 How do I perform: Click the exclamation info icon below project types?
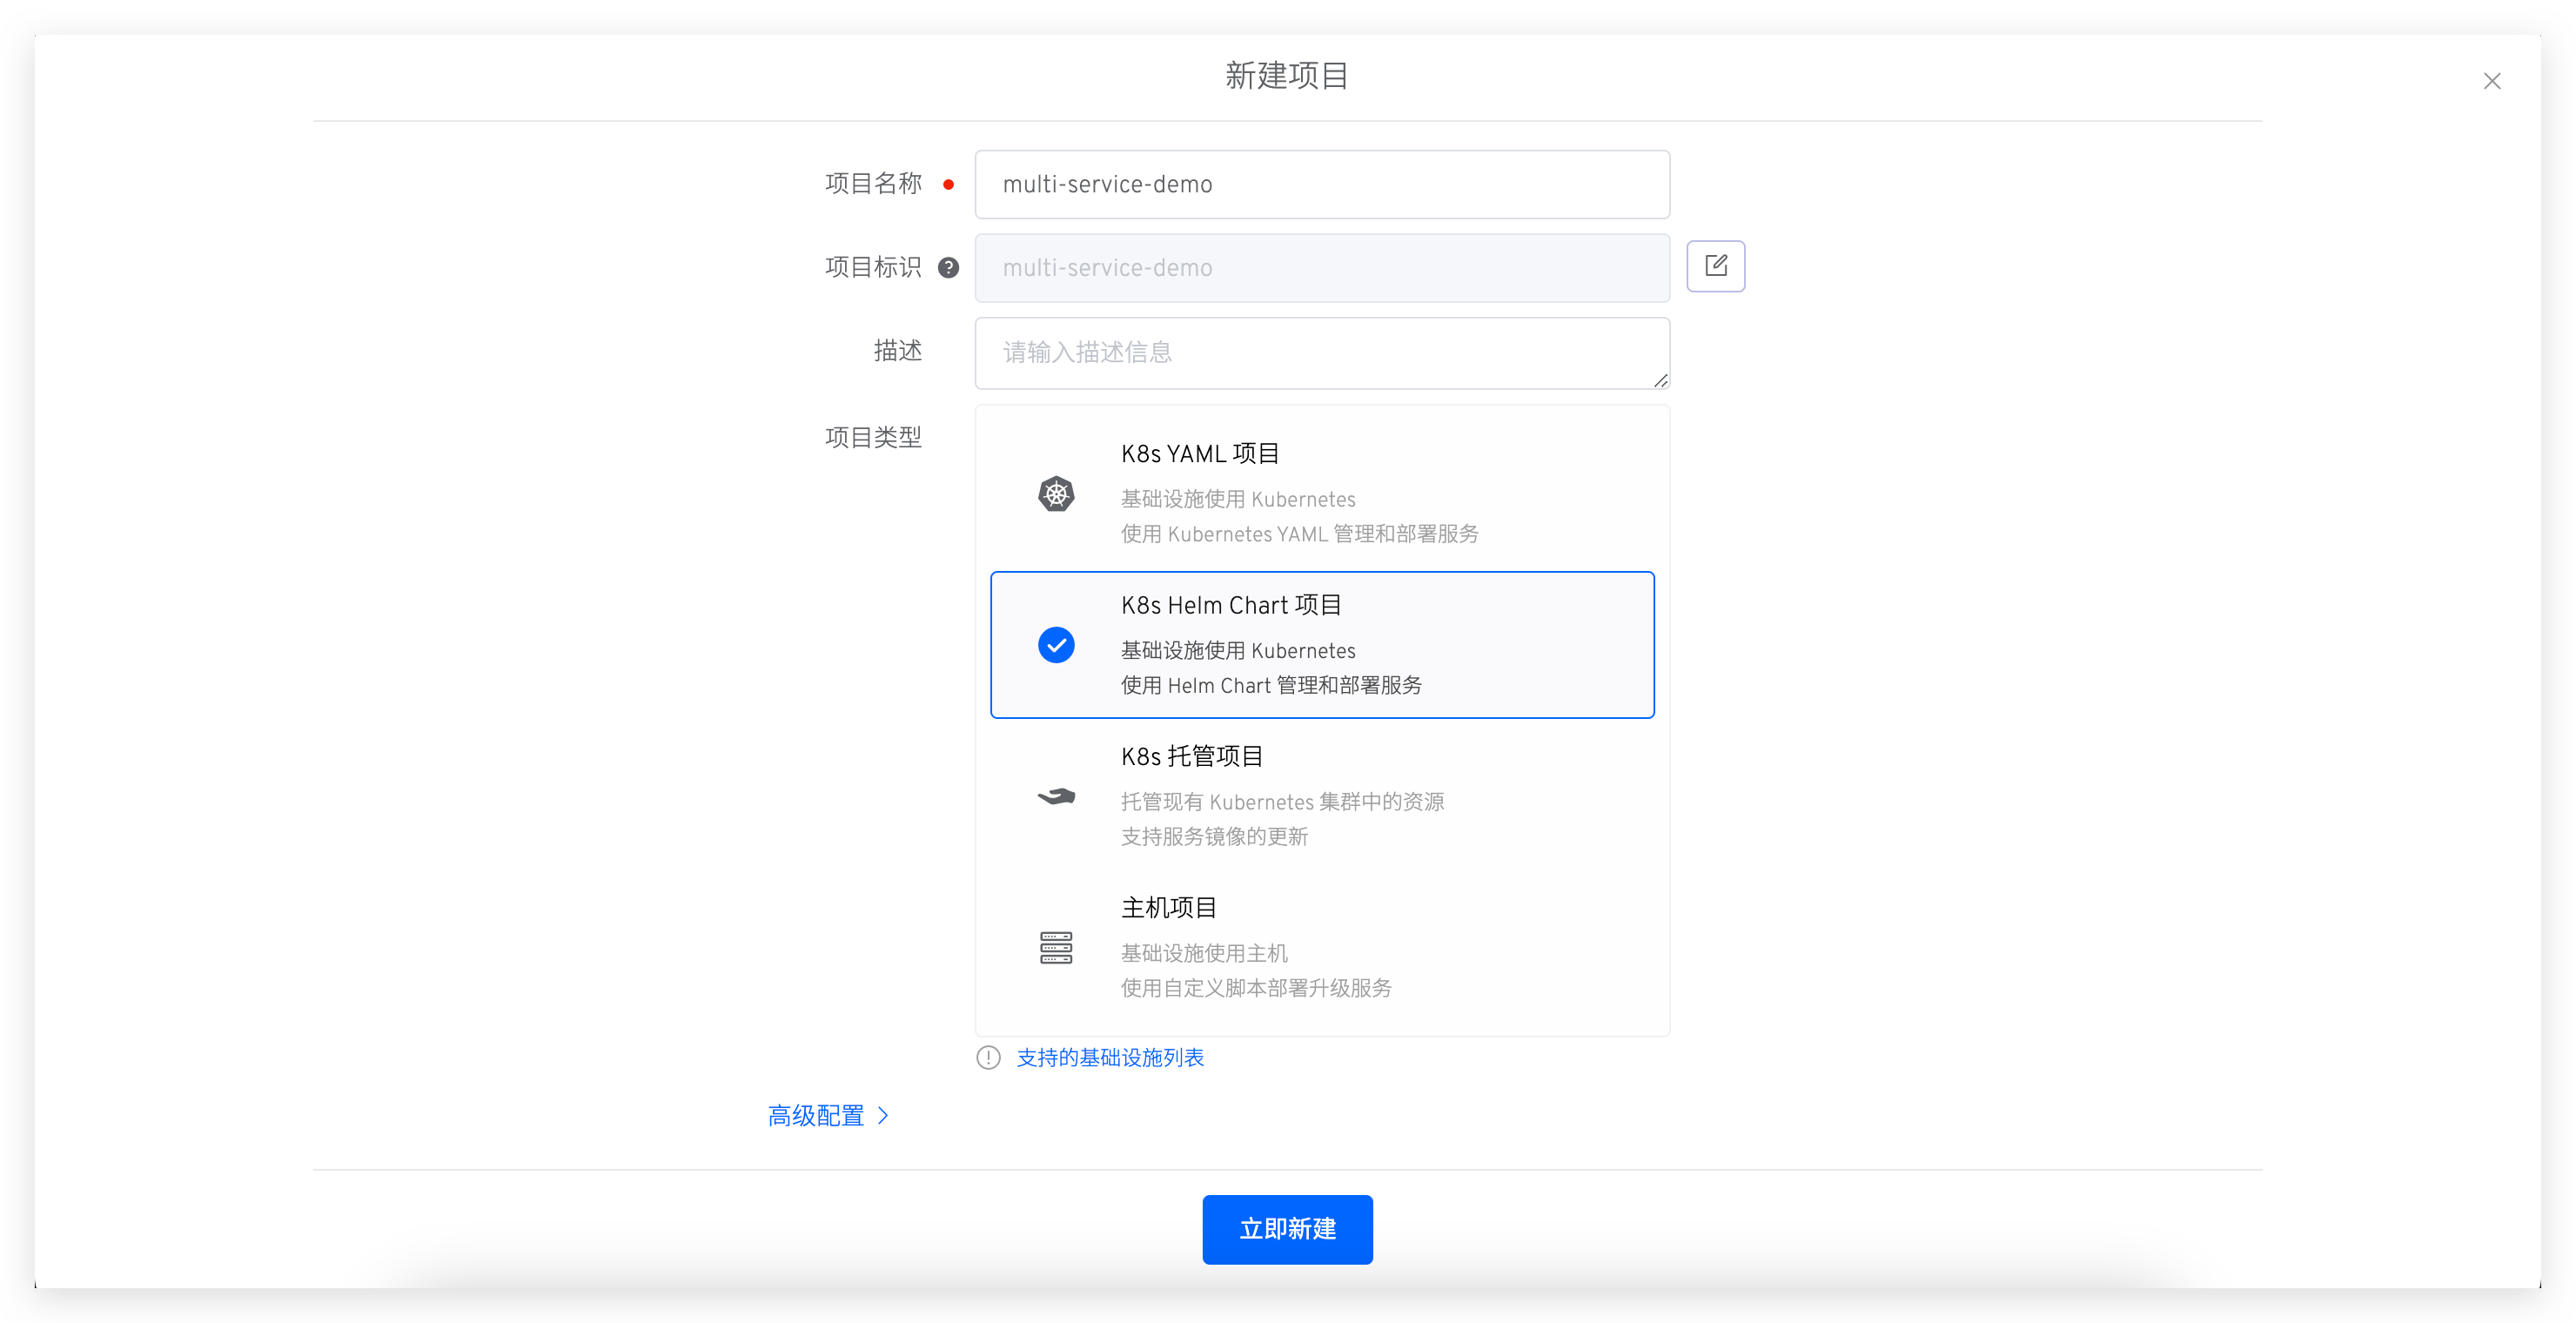click(988, 1058)
